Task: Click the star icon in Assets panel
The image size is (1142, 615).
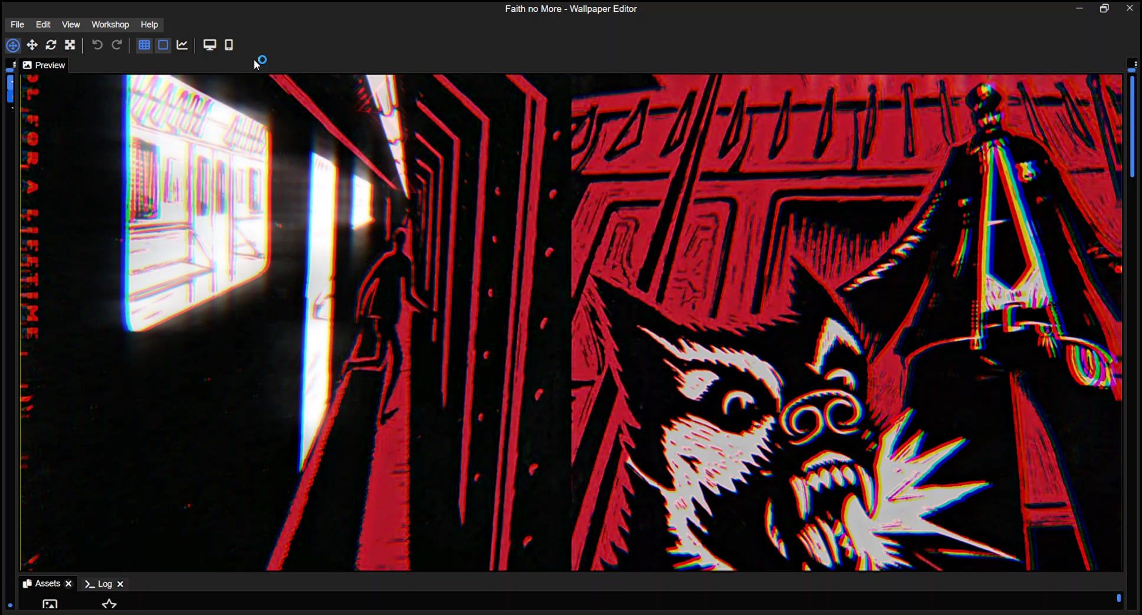Action: 109,604
